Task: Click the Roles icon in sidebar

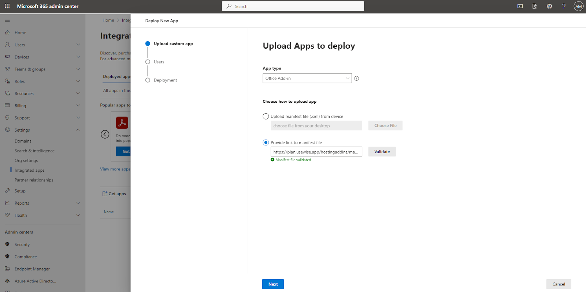Action: pos(7,81)
